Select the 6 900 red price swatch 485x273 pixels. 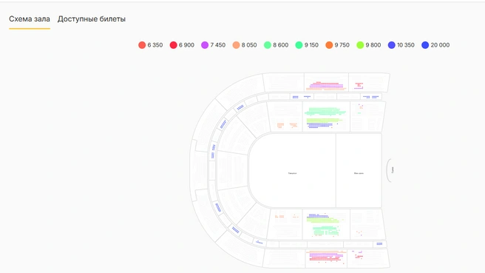click(x=173, y=45)
